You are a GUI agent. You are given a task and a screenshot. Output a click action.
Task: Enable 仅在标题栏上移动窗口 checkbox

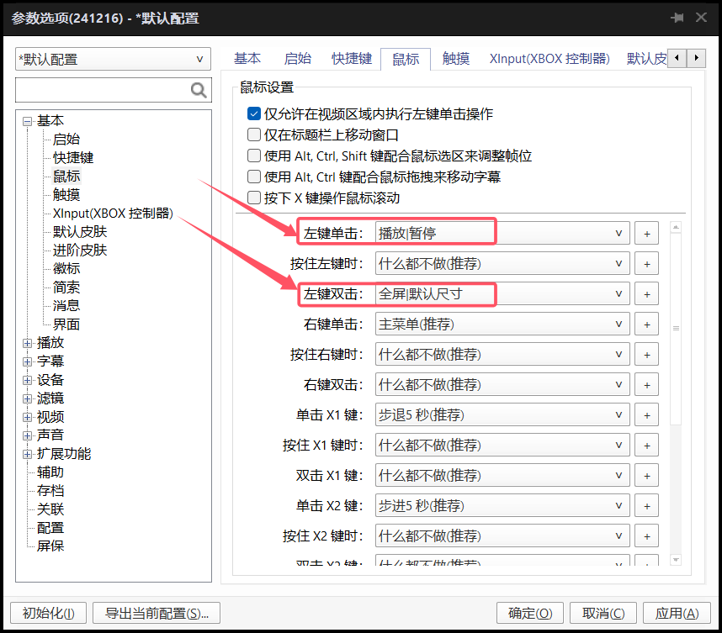point(254,135)
